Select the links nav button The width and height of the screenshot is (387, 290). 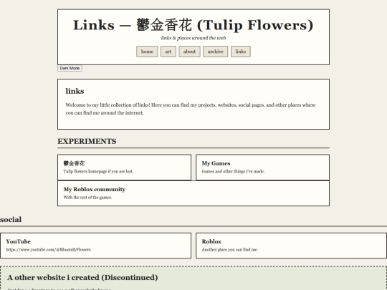(x=240, y=52)
